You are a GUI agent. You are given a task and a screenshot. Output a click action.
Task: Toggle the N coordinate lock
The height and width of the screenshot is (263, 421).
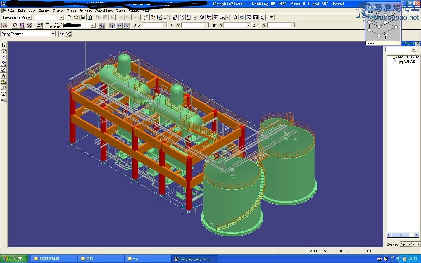click(221, 25)
